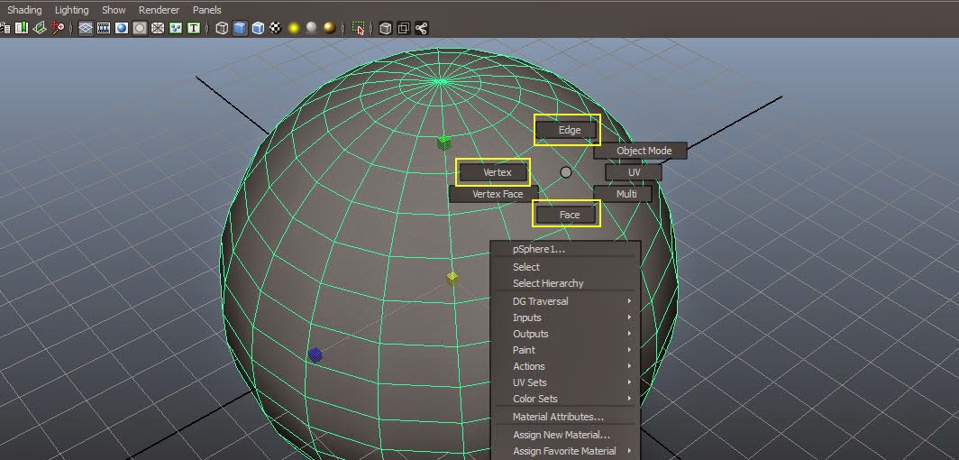Click the film gate icon
Viewport: 959px width, 460px height.
pos(103,28)
